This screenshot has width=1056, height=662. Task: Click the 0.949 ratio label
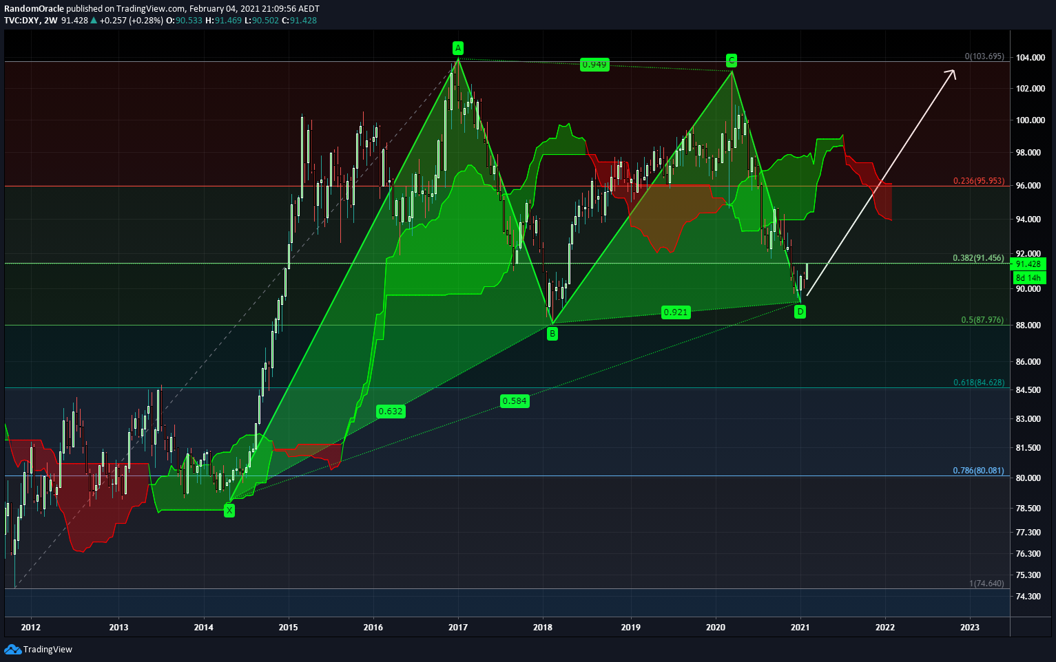click(594, 64)
